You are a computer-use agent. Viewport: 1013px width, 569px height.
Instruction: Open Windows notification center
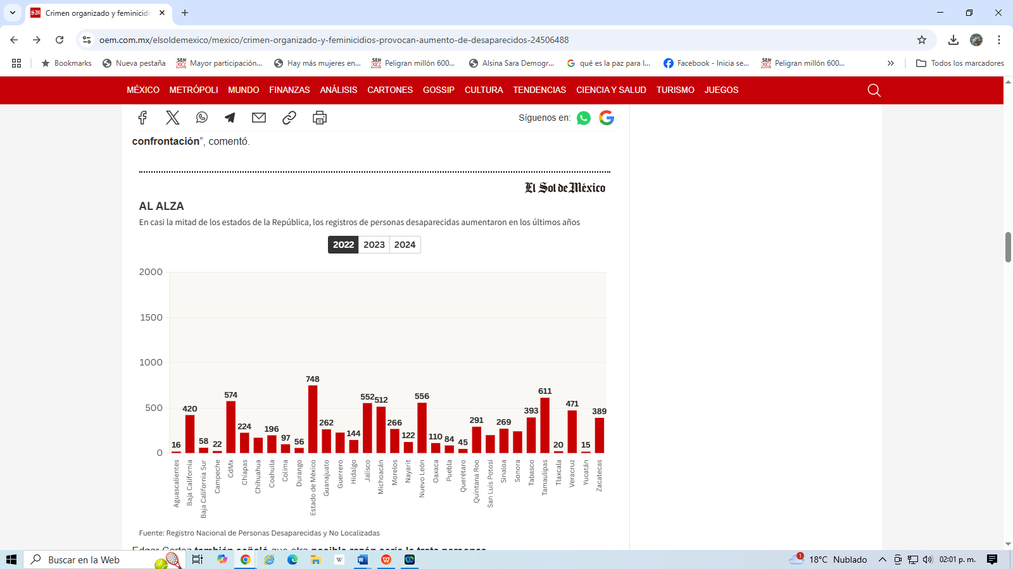992,560
